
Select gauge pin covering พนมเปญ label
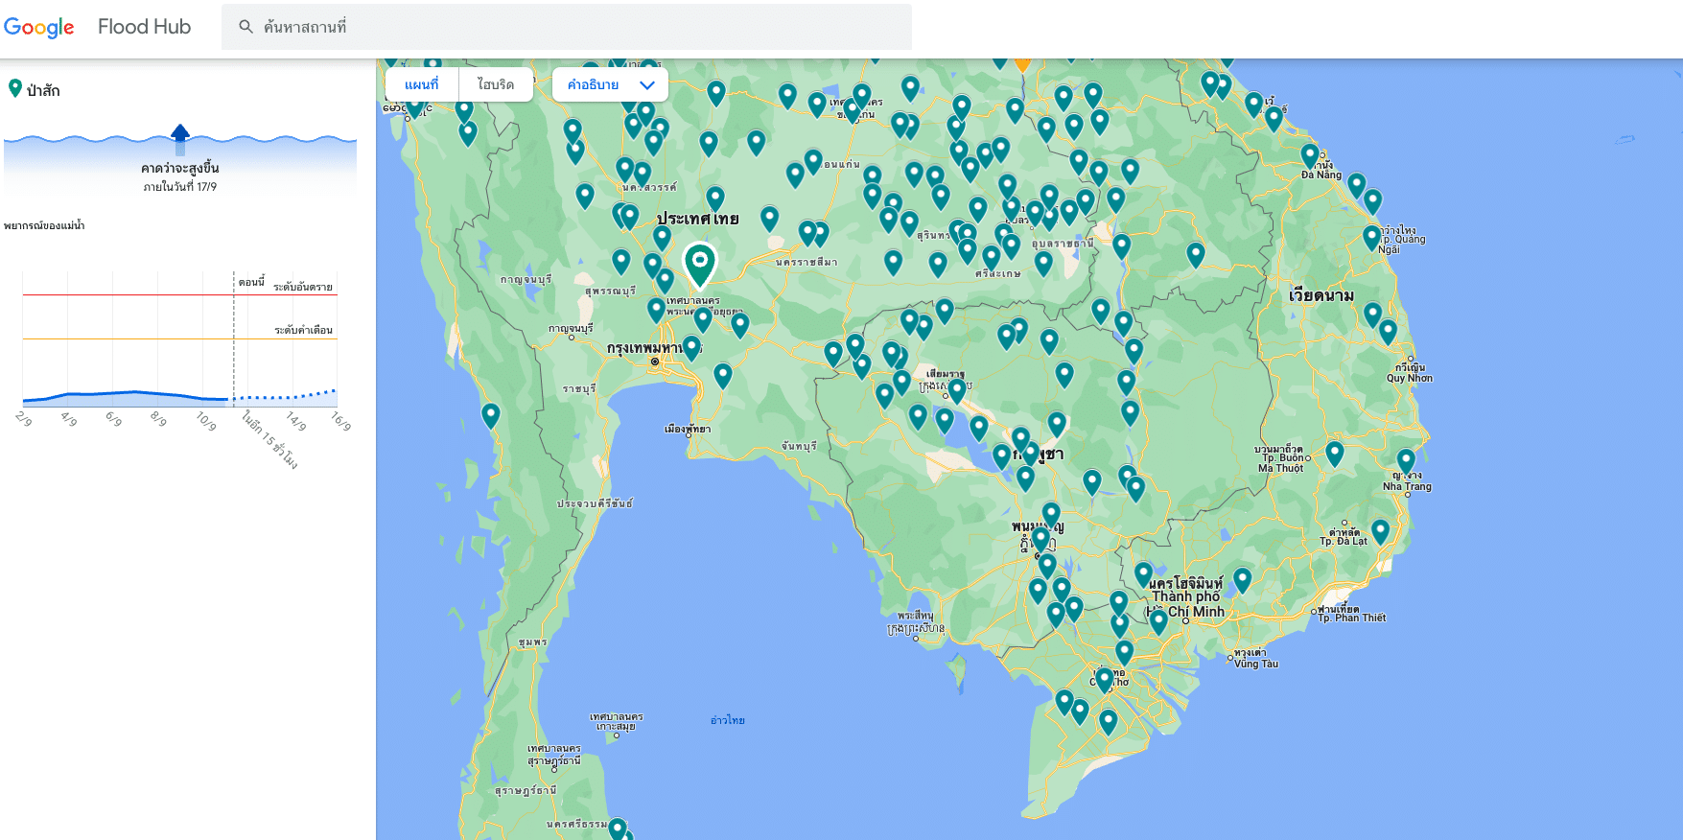(x=1051, y=515)
